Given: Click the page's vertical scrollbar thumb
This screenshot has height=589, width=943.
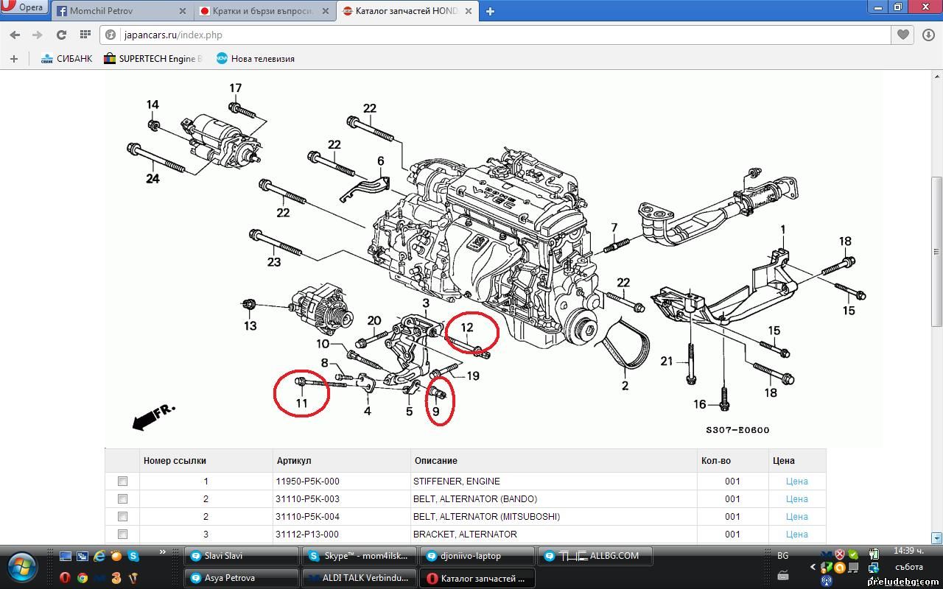Looking at the screenshot, I should pos(936,250).
